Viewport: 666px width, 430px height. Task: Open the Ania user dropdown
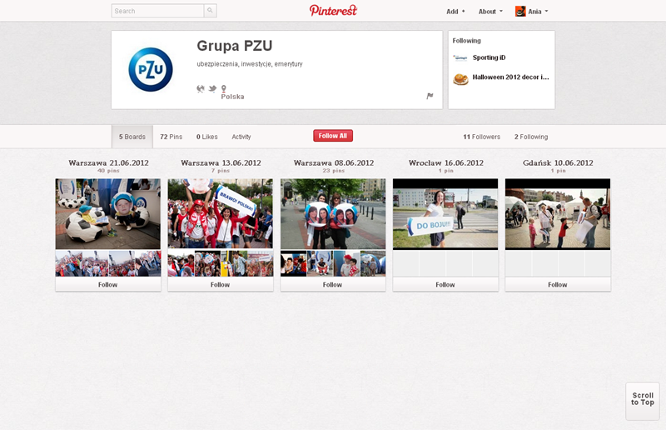point(538,12)
